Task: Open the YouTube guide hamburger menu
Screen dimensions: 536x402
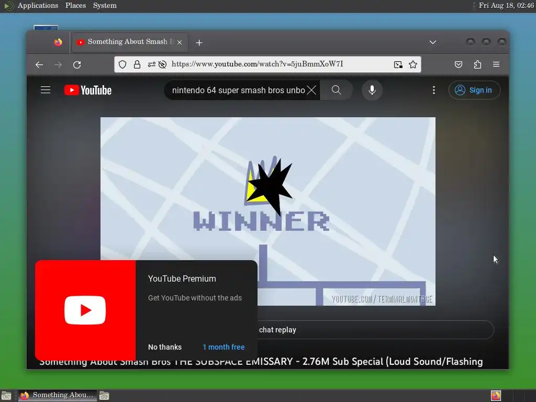Action: [x=46, y=90]
